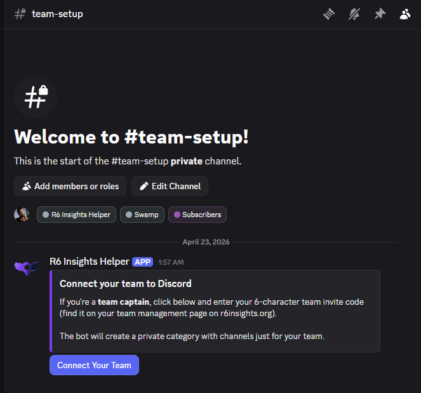Click the April 23, 2026 date divider label
This screenshot has height=393, width=421.
click(x=206, y=242)
